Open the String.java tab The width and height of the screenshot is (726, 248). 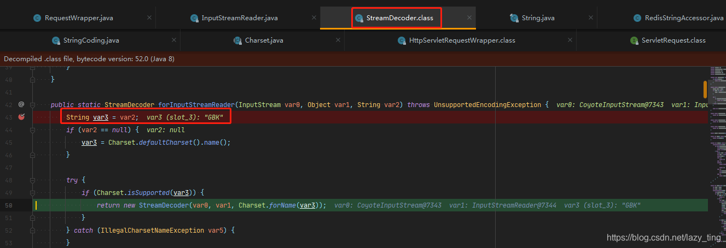pyautogui.click(x=538, y=18)
